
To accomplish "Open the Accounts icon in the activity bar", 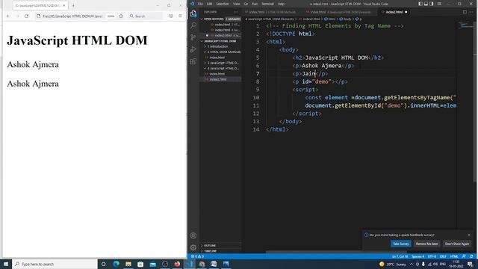I will pyautogui.click(x=193, y=235).
